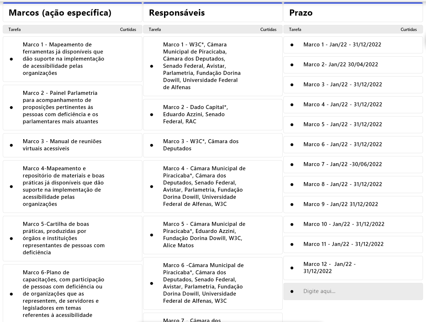
Task: Open the Marco 3 virtual meetings manual card
Action: (62, 145)
